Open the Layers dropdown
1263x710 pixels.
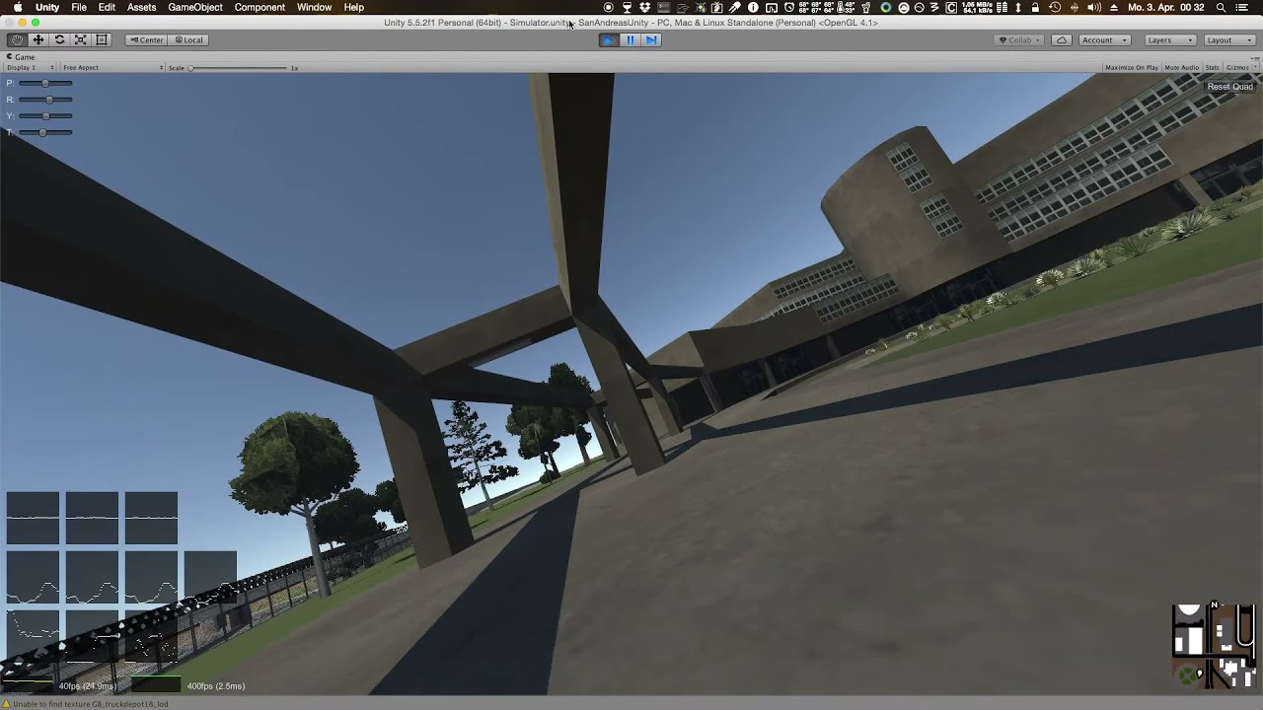1169,39
